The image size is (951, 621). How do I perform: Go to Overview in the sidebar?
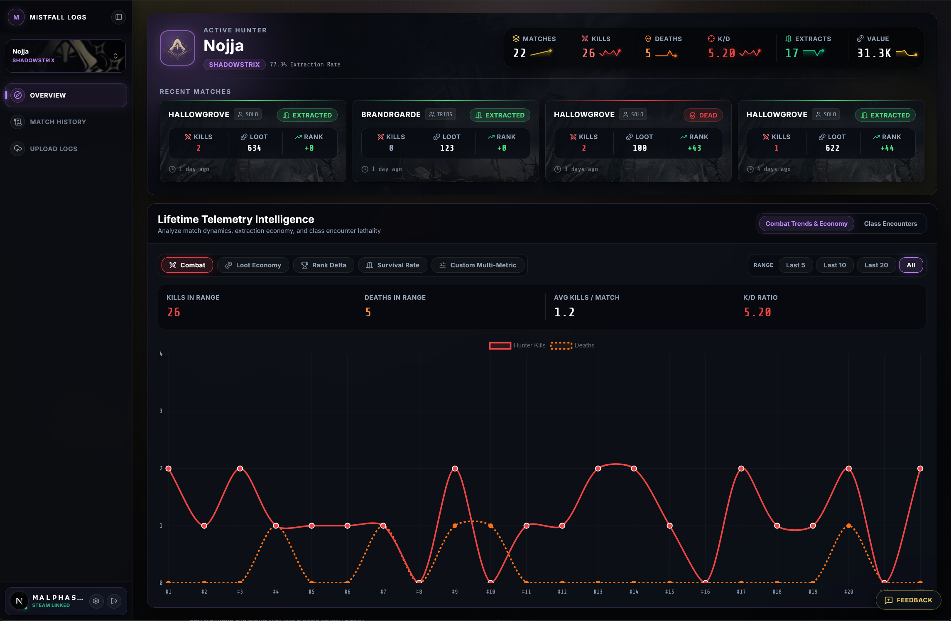[66, 95]
